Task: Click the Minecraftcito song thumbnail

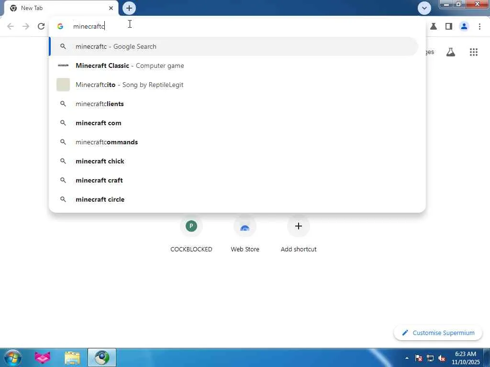Action: 63,85
